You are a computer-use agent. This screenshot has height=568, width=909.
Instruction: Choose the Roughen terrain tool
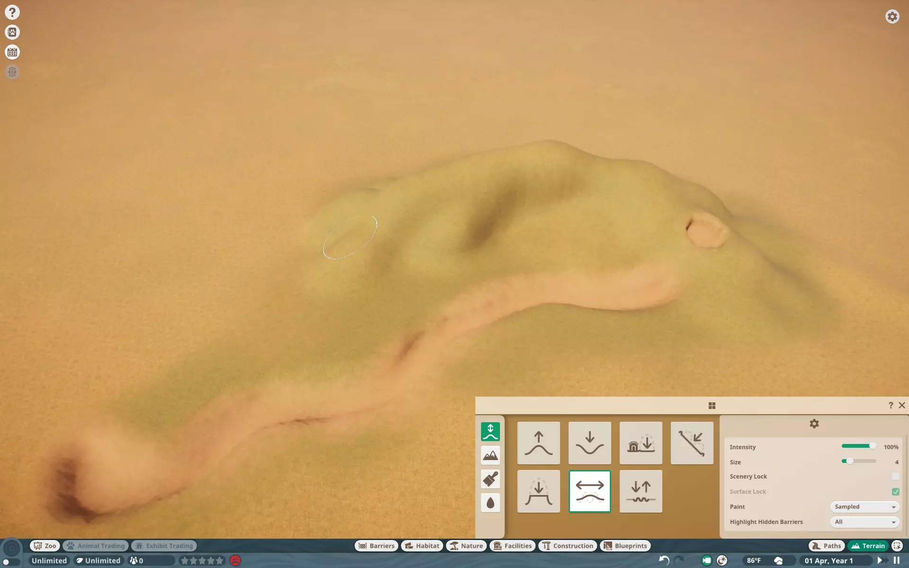click(641, 491)
